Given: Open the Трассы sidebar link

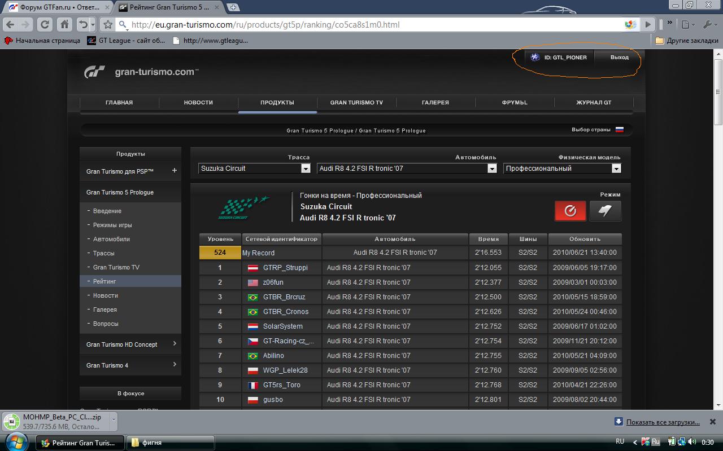Looking at the screenshot, I should (103, 253).
